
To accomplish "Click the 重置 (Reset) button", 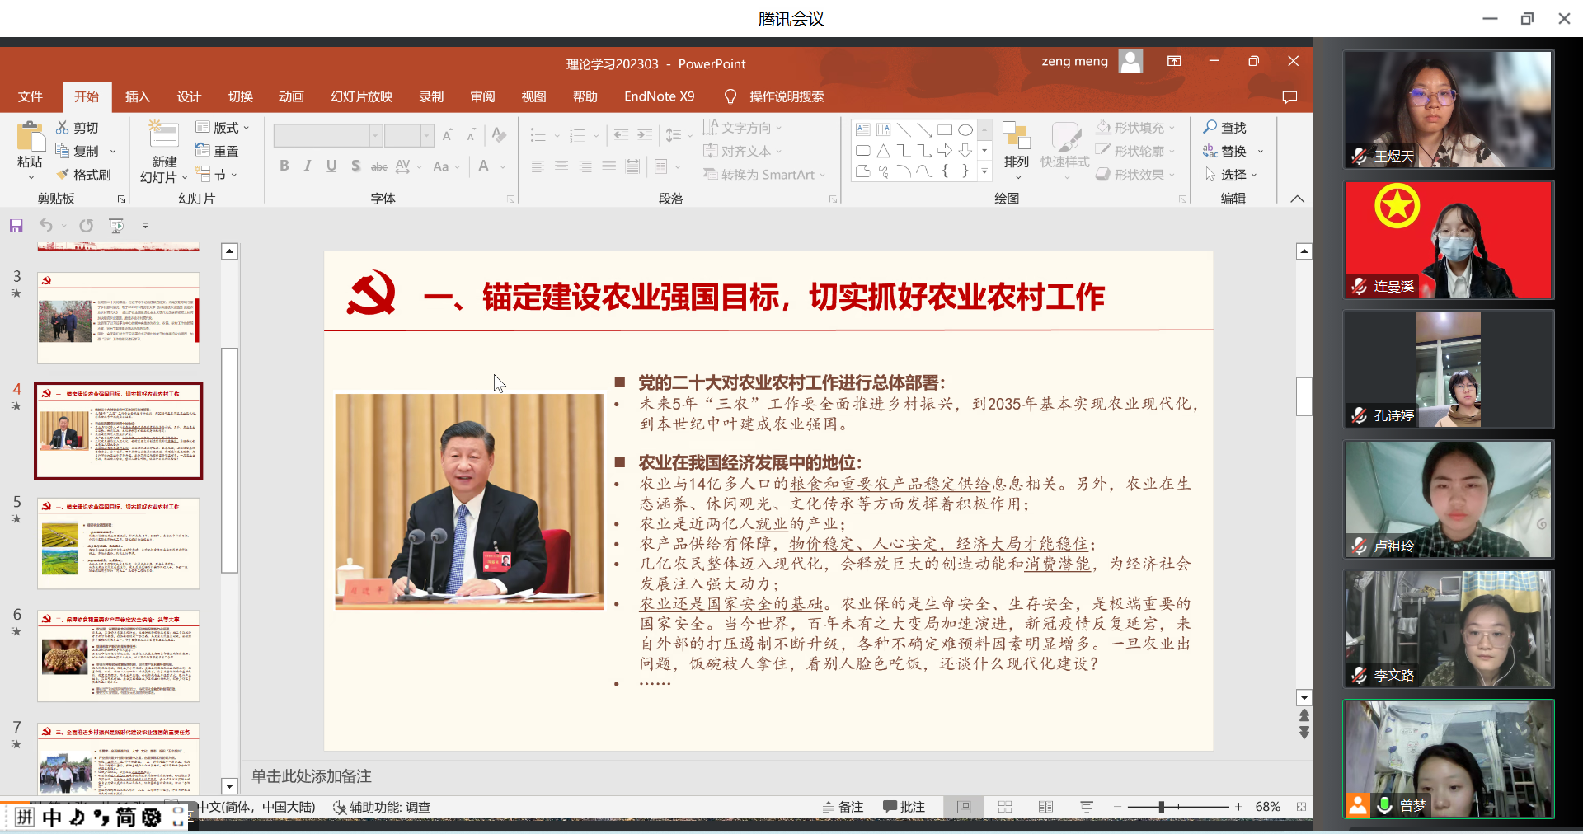I will tap(218, 151).
